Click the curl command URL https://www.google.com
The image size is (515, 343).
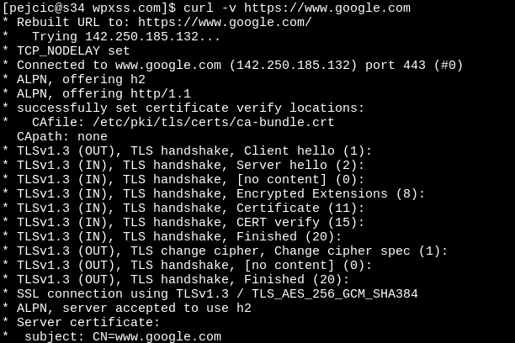327,8
